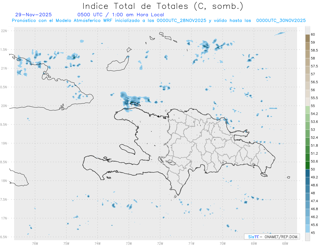The image size is (320, 247).
Task: Pick the darkest blue swatch between 49.2 and 50
Action: (x=307, y=173)
